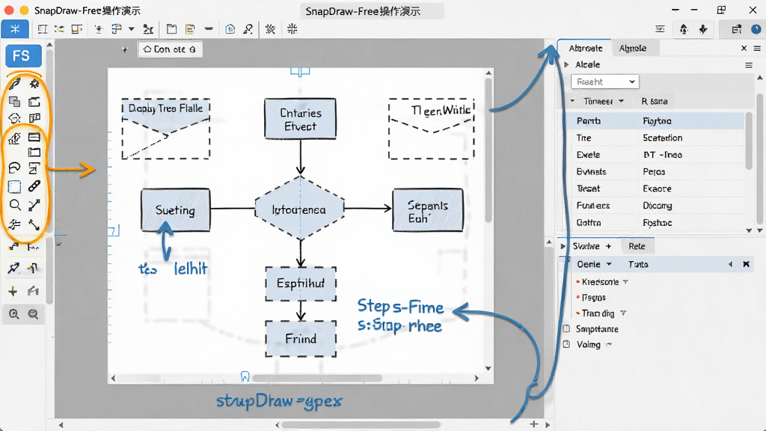Select the highlighted Pemta row
Viewport: 766px width, 431px height.
pyautogui.click(x=654, y=120)
